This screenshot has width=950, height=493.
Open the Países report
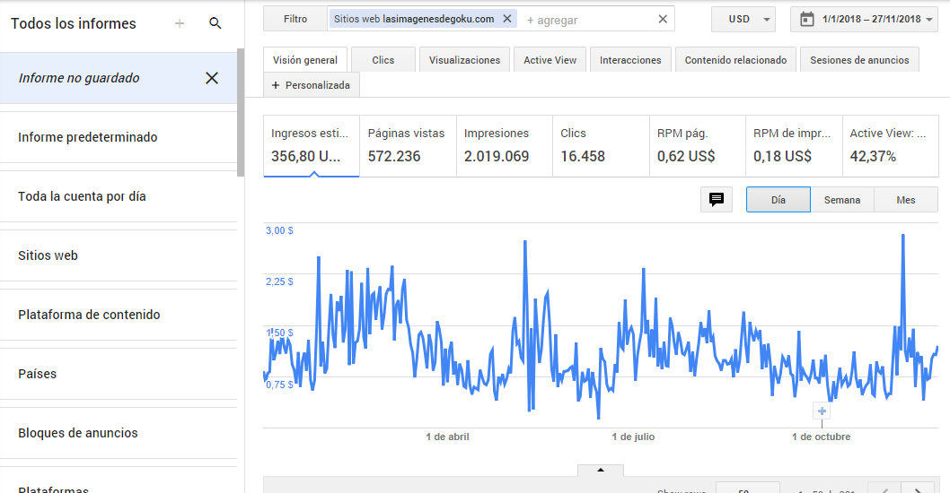(119, 374)
